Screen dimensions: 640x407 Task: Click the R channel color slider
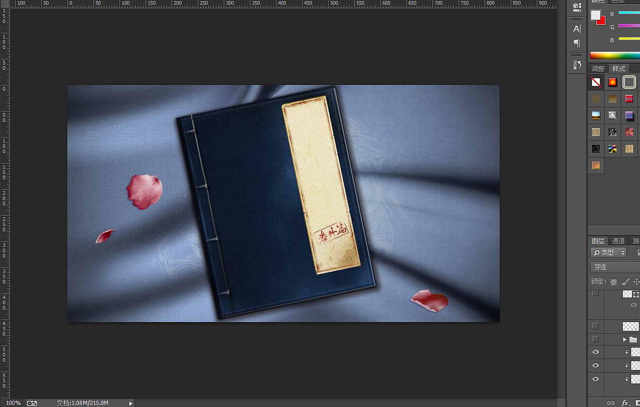click(629, 13)
